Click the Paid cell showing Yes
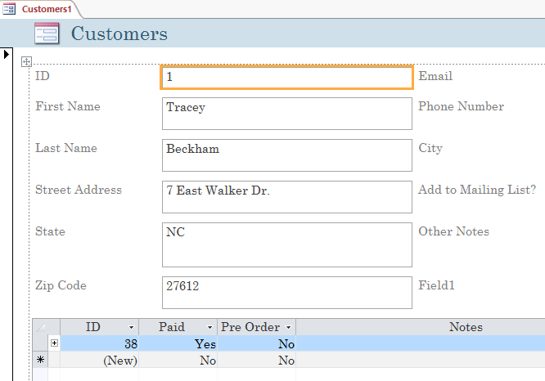545x381 pixels. click(178, 343)
